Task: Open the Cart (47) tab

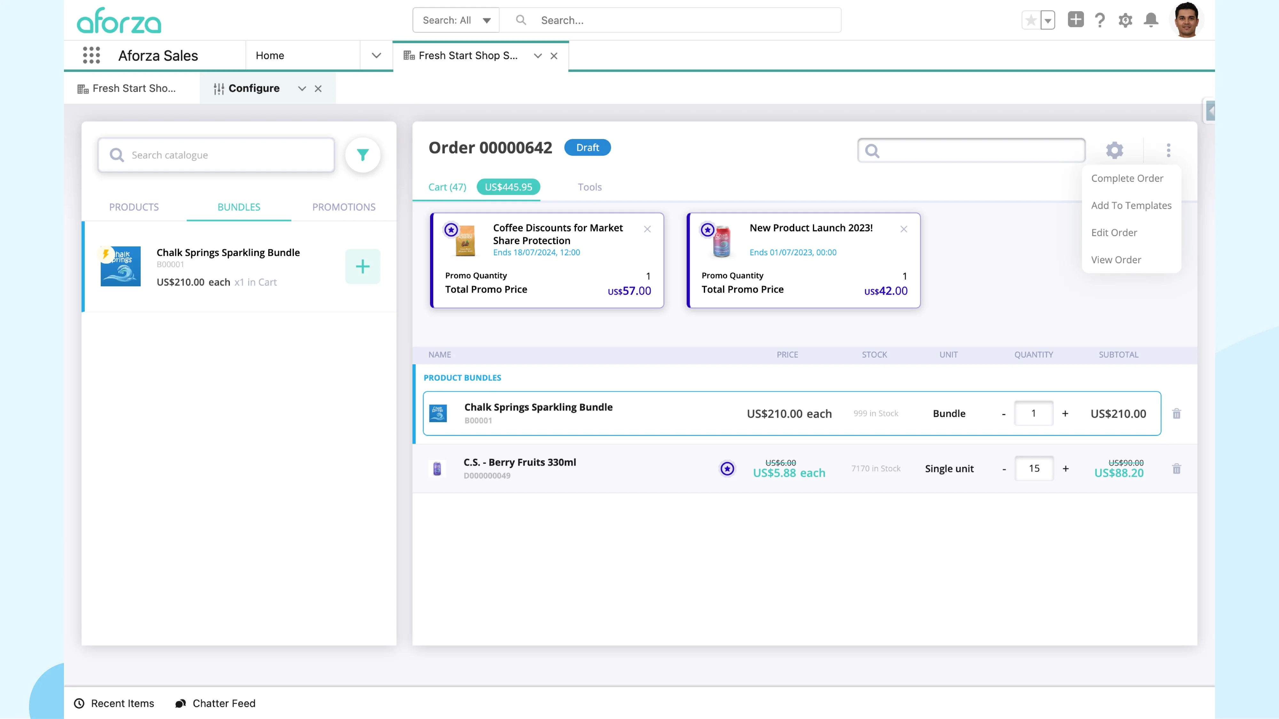Action: tap(447, 187)
